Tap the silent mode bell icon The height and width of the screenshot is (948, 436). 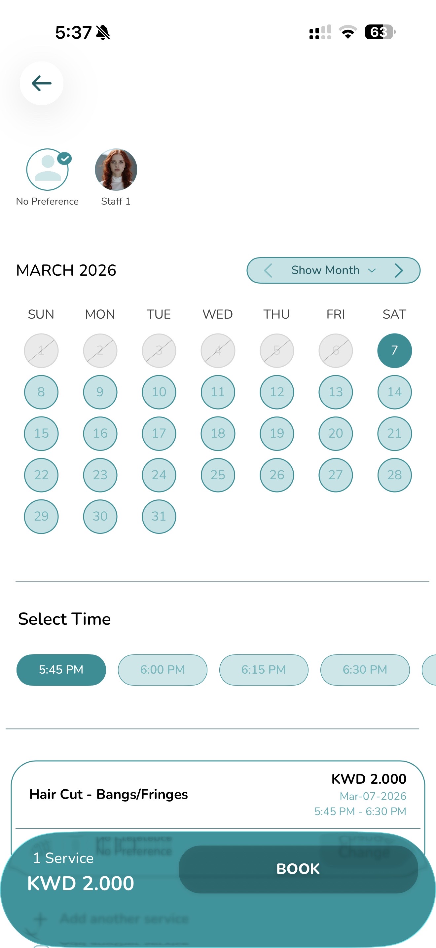(x=103, y=32)
